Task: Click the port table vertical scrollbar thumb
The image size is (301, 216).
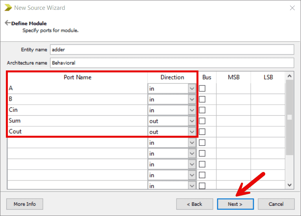Action: coord(290,117)
